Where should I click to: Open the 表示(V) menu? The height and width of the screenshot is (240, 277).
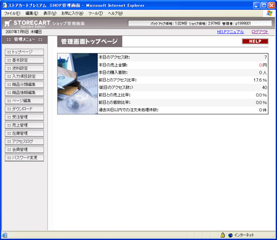[50, 14]
